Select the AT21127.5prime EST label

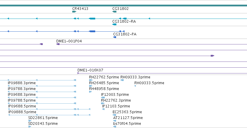point(128,118)
